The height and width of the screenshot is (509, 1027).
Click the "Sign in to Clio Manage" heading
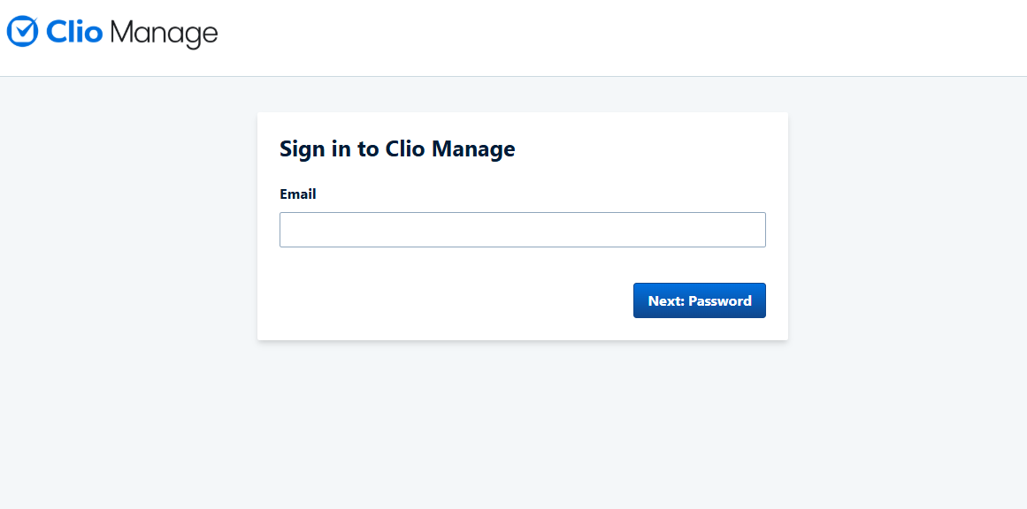(397, 148)
